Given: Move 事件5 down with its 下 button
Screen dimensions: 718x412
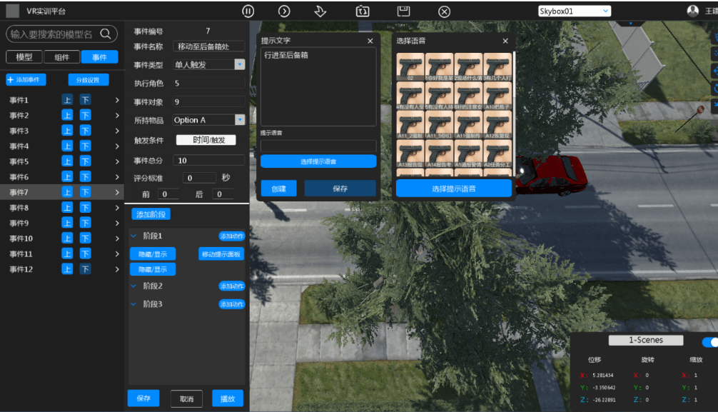Looking at the screenshot, I should pyautogui.click(x=85, y=161).
